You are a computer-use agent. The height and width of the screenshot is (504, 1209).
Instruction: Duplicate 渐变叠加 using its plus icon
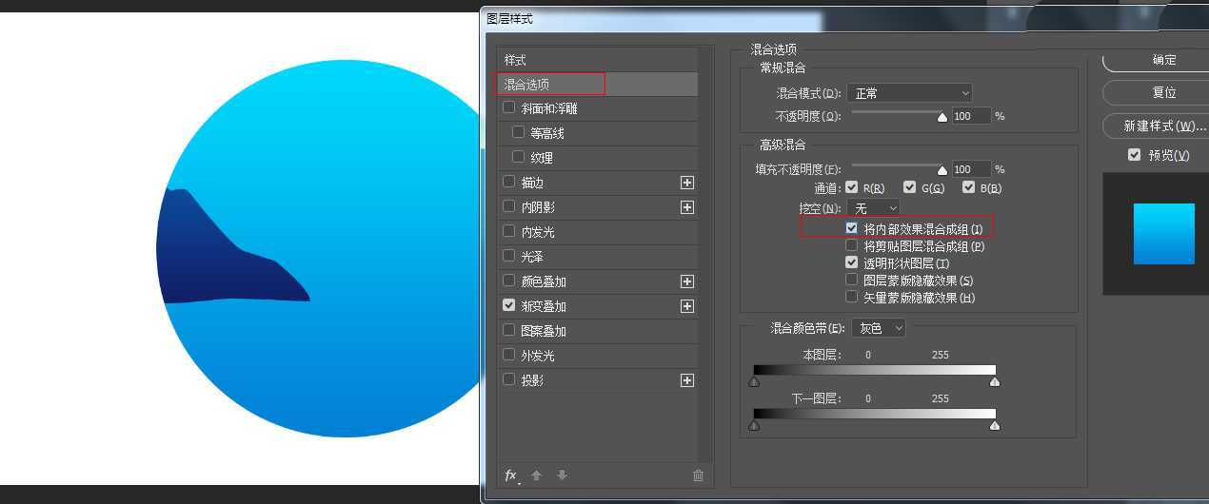(x=687, y=306)
